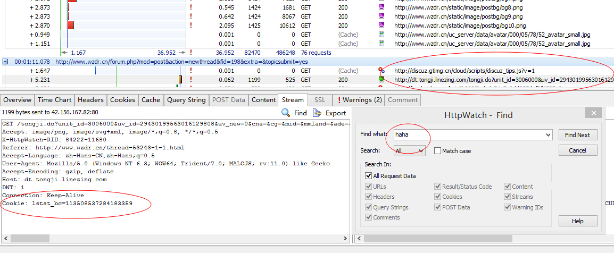Image resolution: width=614 pixels, height=253 pixels.
Task: Click the red timing bar on bg10.png row
Action: (x=70, y=26)
